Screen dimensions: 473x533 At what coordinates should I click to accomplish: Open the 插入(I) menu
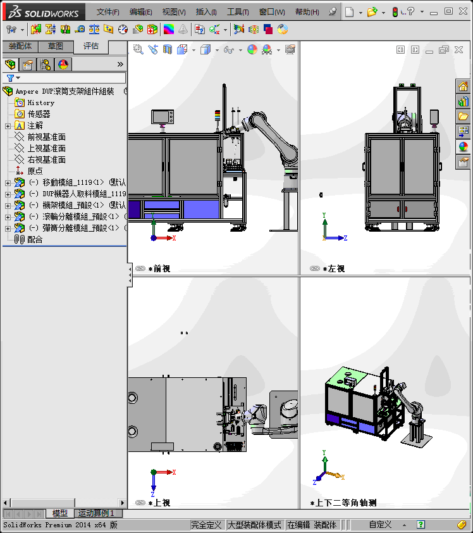coord(206,12)
